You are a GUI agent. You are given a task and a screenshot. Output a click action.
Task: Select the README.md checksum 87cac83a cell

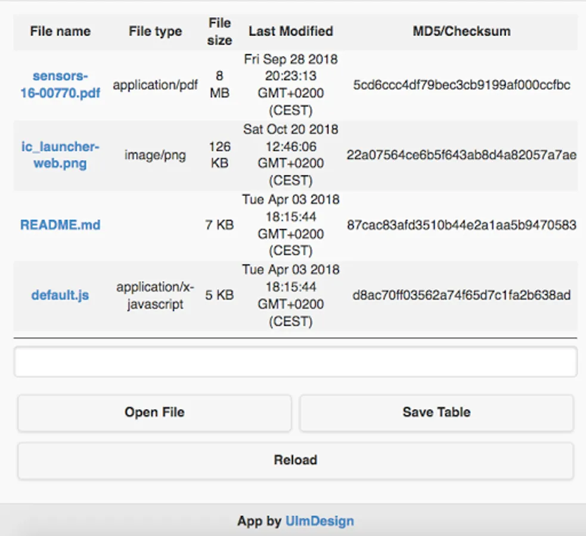[461, 225]
